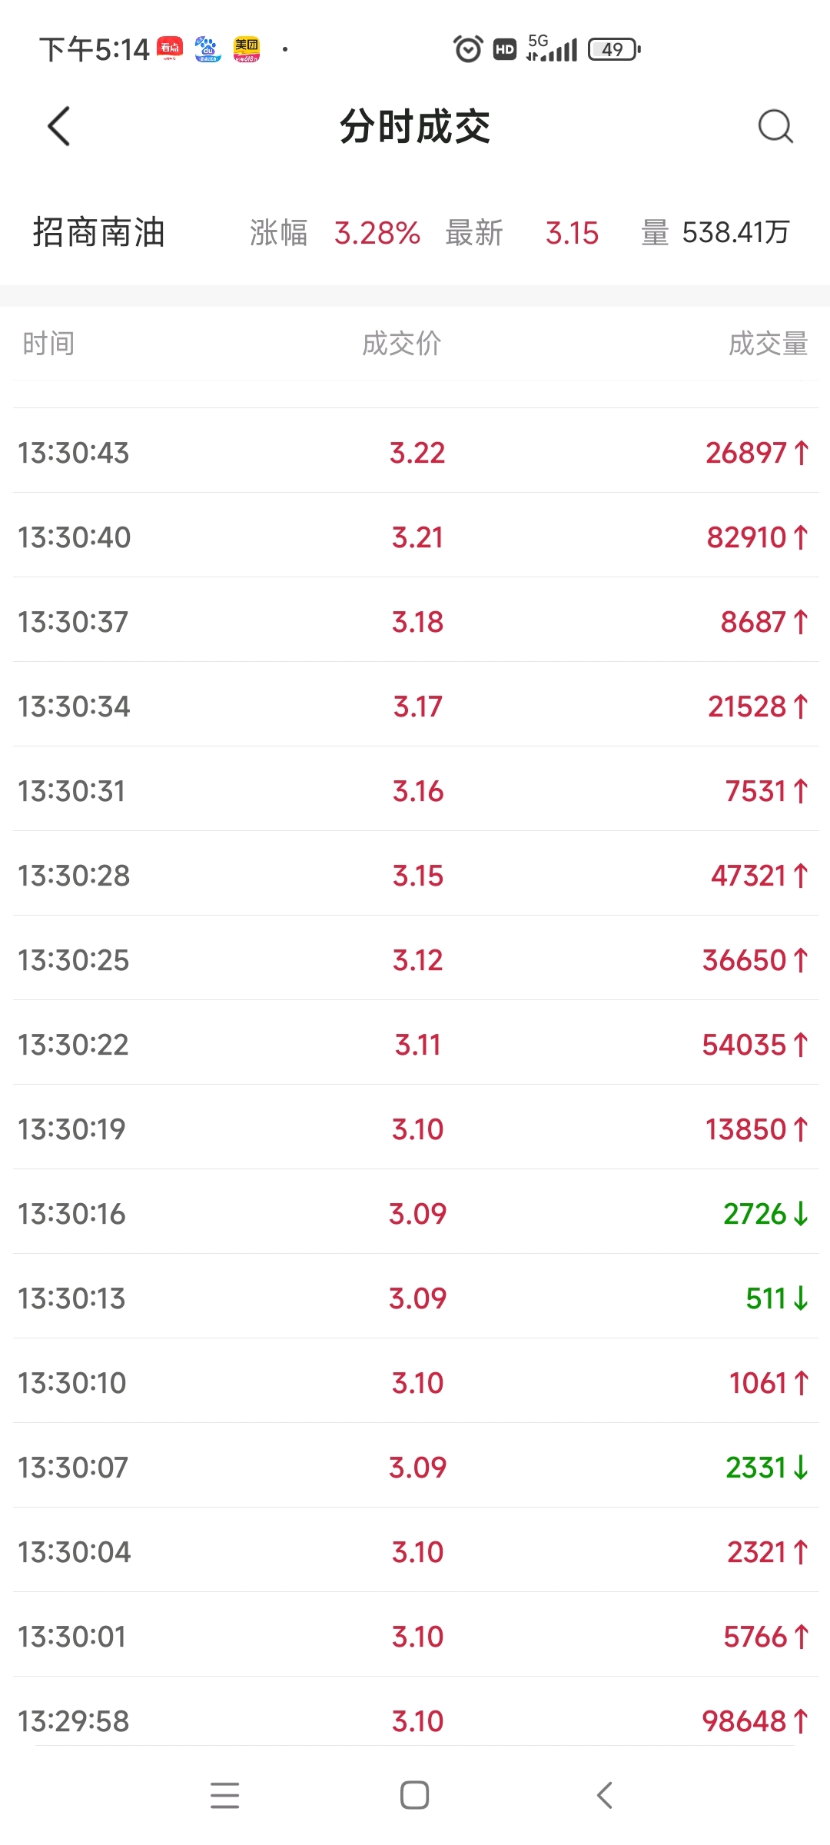Select the green 511 volume entry
This screenshot has height=1845, width=830.
776,1298
